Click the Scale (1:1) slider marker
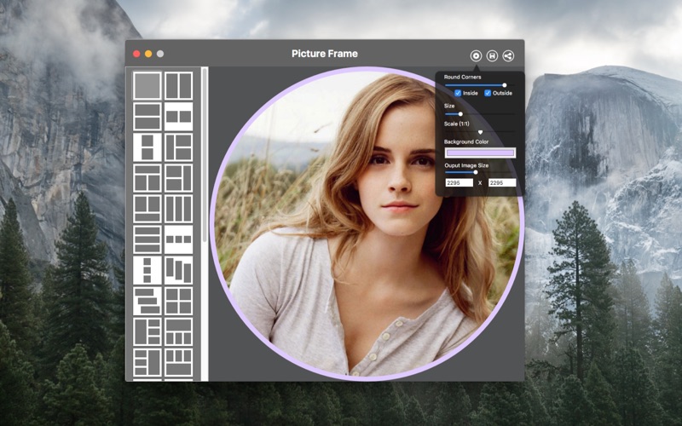The image size is (682, 426). tap(480, 132)
